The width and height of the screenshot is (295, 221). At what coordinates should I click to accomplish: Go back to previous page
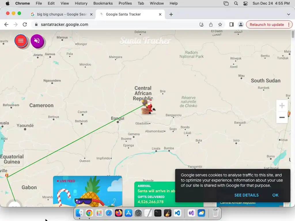click(x=6, y=24)
